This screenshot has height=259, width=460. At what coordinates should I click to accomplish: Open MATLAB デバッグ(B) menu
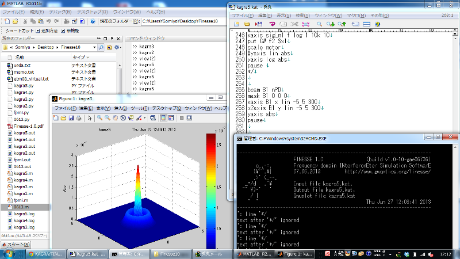60,12
